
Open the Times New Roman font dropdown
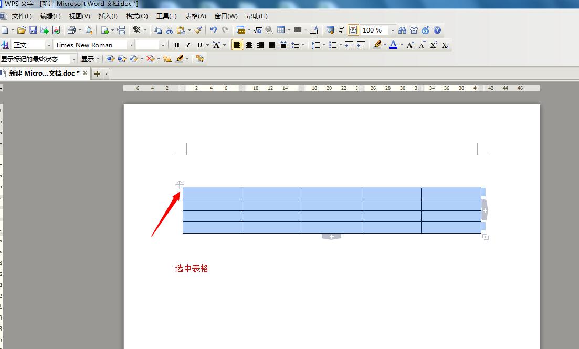pos(131,45)
